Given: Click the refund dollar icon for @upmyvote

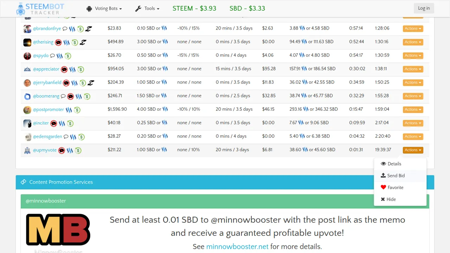Looking at the screenshot, I should pyautogui.click(x=78, y=150).
